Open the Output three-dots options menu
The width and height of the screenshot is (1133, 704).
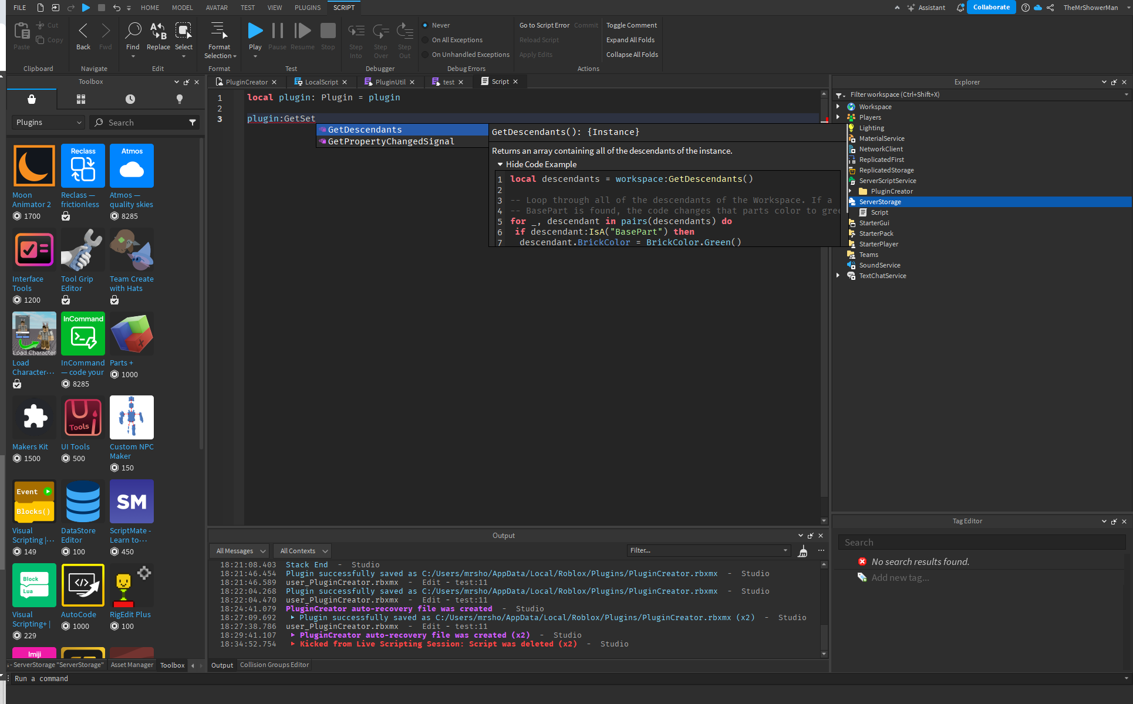821,550
